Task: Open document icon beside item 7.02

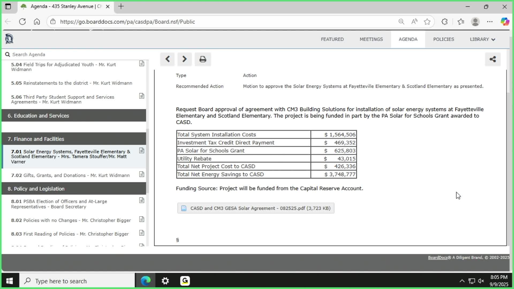Action: 142,174
